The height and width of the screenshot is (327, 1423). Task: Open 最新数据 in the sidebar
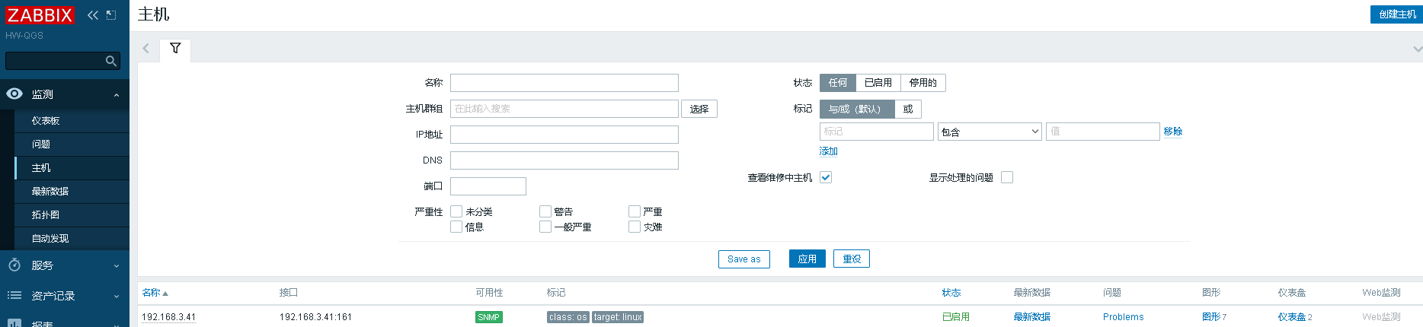click(x=50, y=192)
